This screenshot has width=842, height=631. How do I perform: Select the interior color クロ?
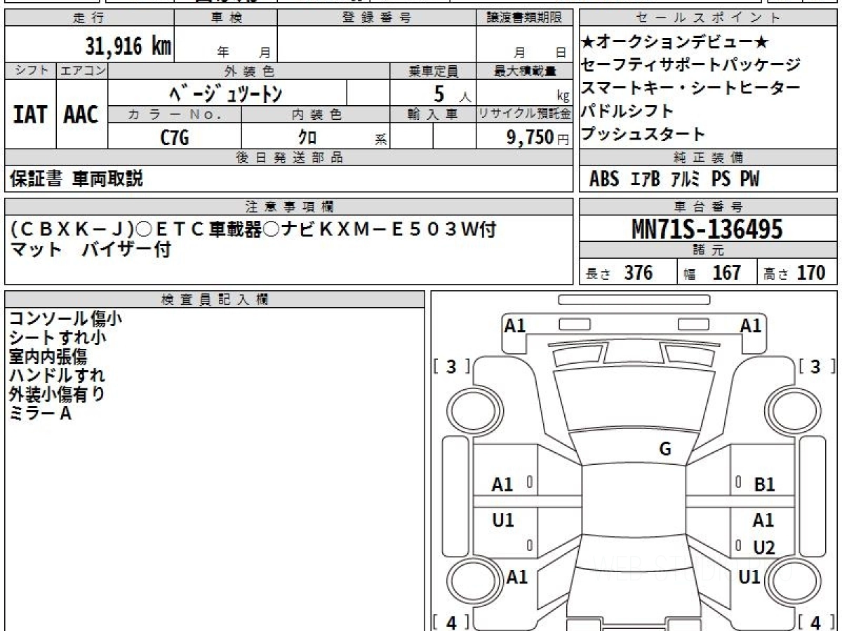[x=307, y=138]
